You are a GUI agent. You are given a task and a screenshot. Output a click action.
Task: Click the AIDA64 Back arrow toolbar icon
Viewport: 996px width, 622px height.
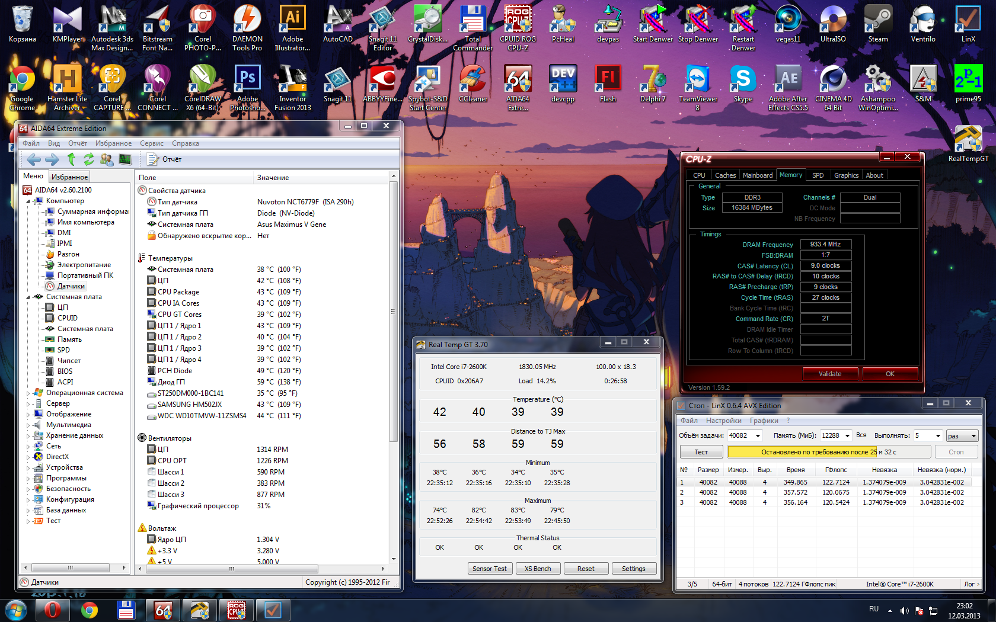[34, 159]
